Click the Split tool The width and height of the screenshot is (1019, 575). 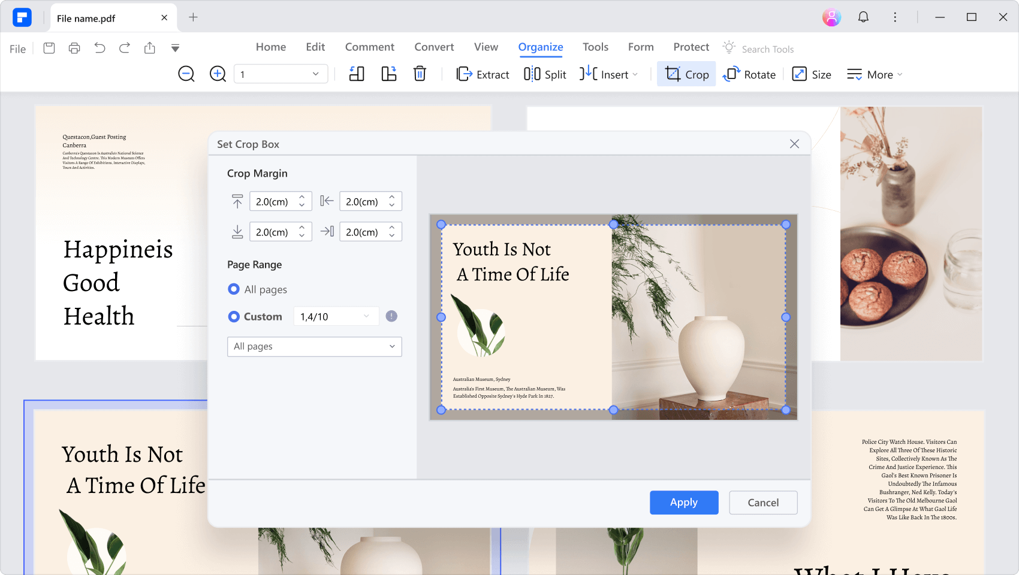(x=545, y=74)
